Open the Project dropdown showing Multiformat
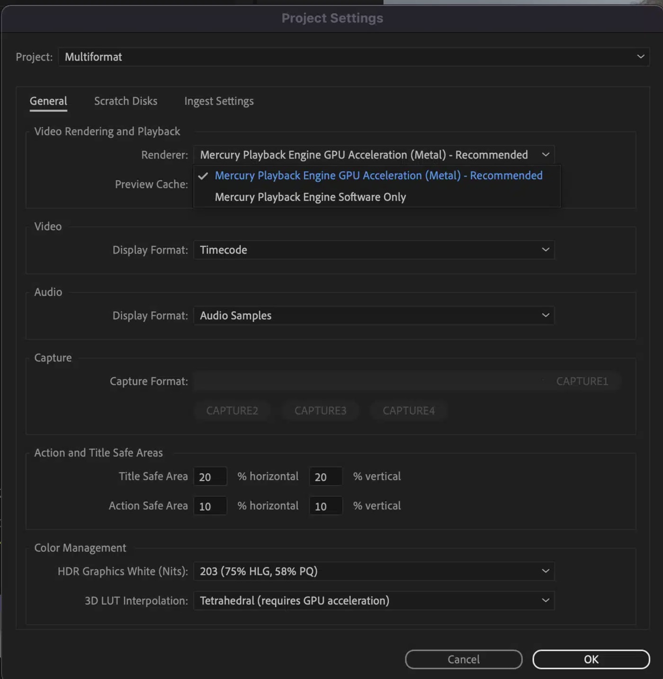This screenshot has height=679, width=663. click(354, 57)
